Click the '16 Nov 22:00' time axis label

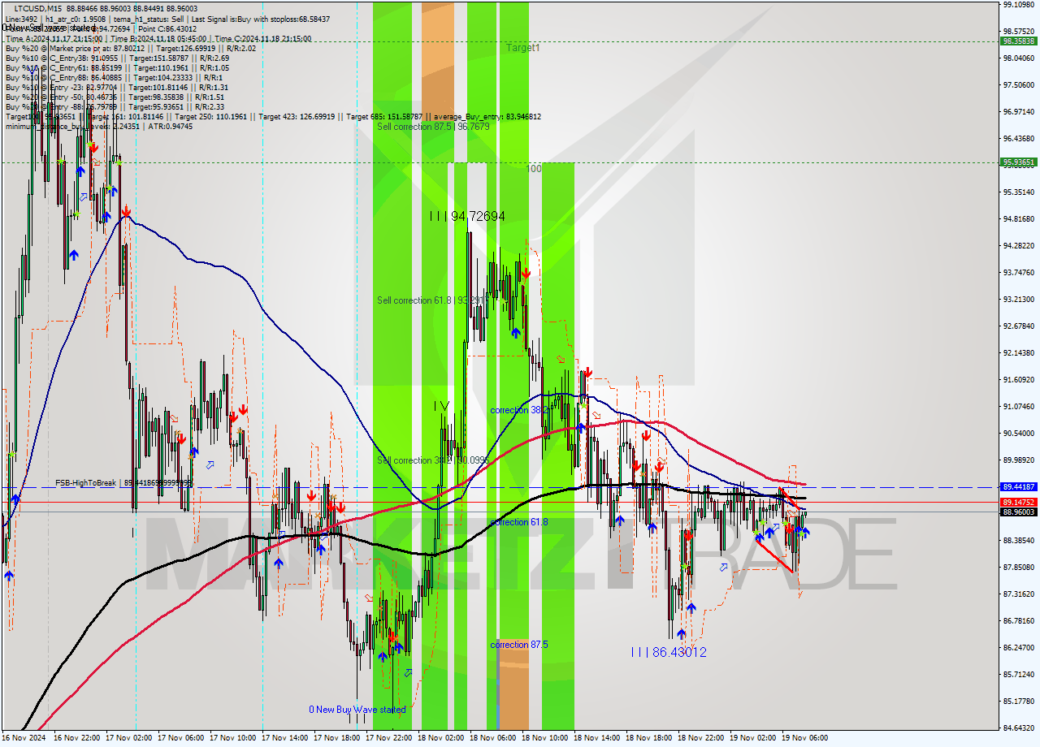(x=76, y=738)
